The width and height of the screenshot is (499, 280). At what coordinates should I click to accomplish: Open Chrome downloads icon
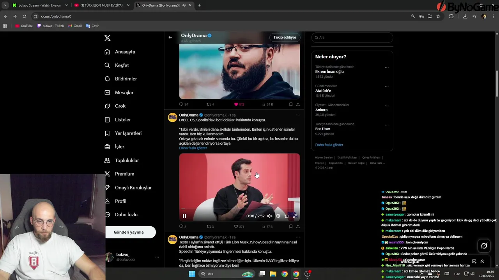(465, 16)
